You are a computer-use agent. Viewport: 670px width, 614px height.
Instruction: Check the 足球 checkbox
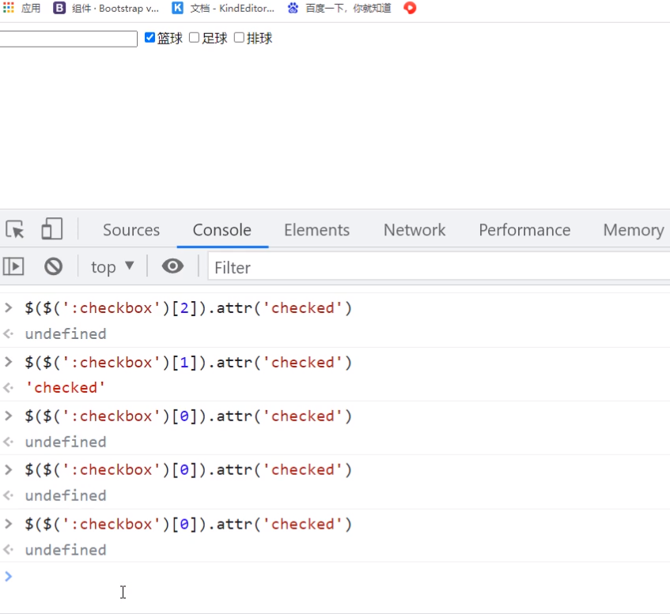[194, 38]
